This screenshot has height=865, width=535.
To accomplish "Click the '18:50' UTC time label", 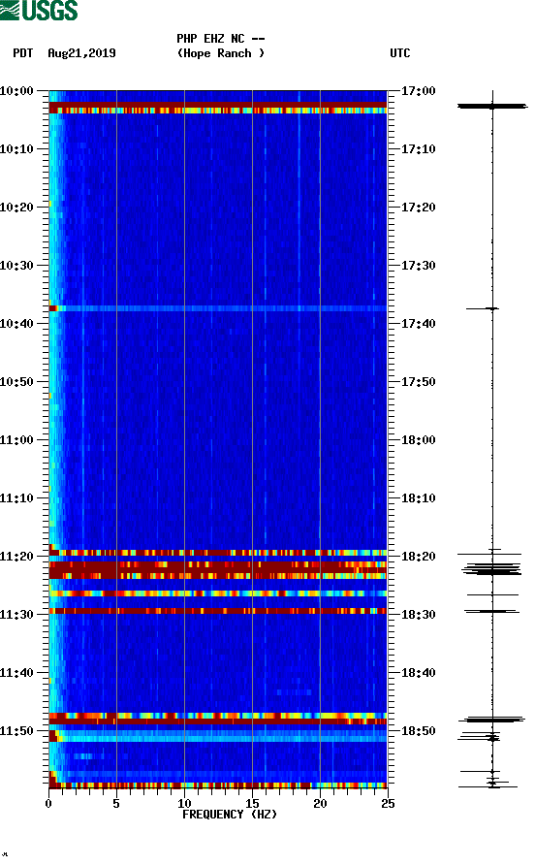I will 418,731.
